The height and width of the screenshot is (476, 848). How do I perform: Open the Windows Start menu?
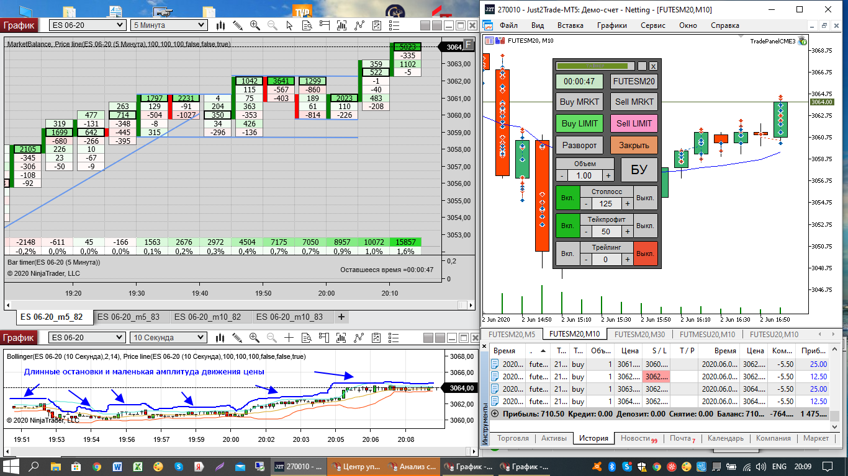click(10, 466)
